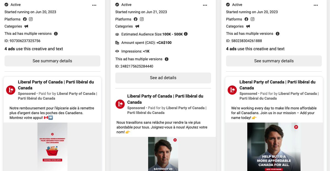Image resolution: width=330 pixels, height=171 pixels.
Task: Open Liberal Party page title on English ad
Action: 277,85
